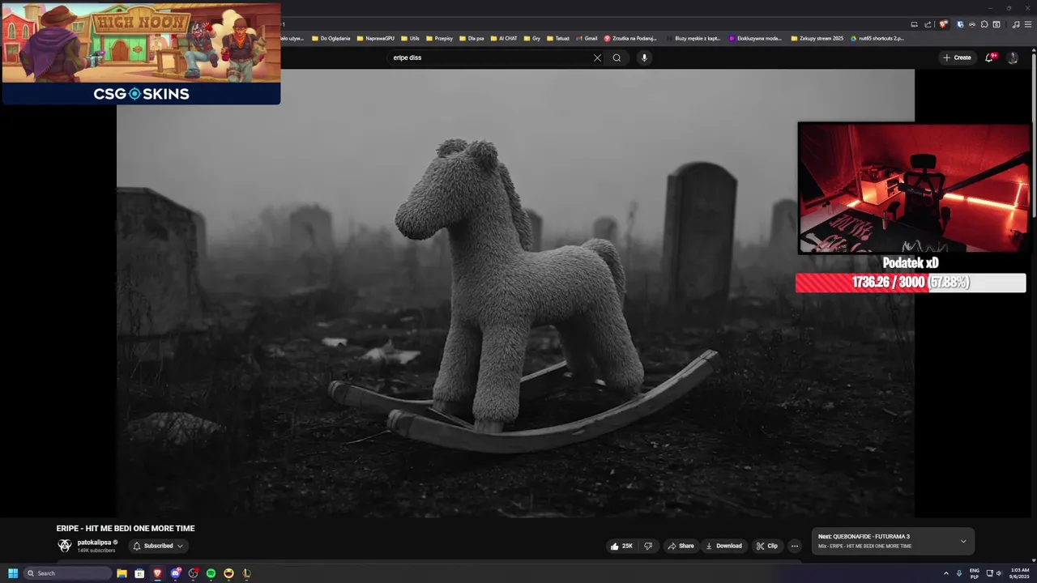Open the patokalipsa channel avatar

[x=65, y=546]
